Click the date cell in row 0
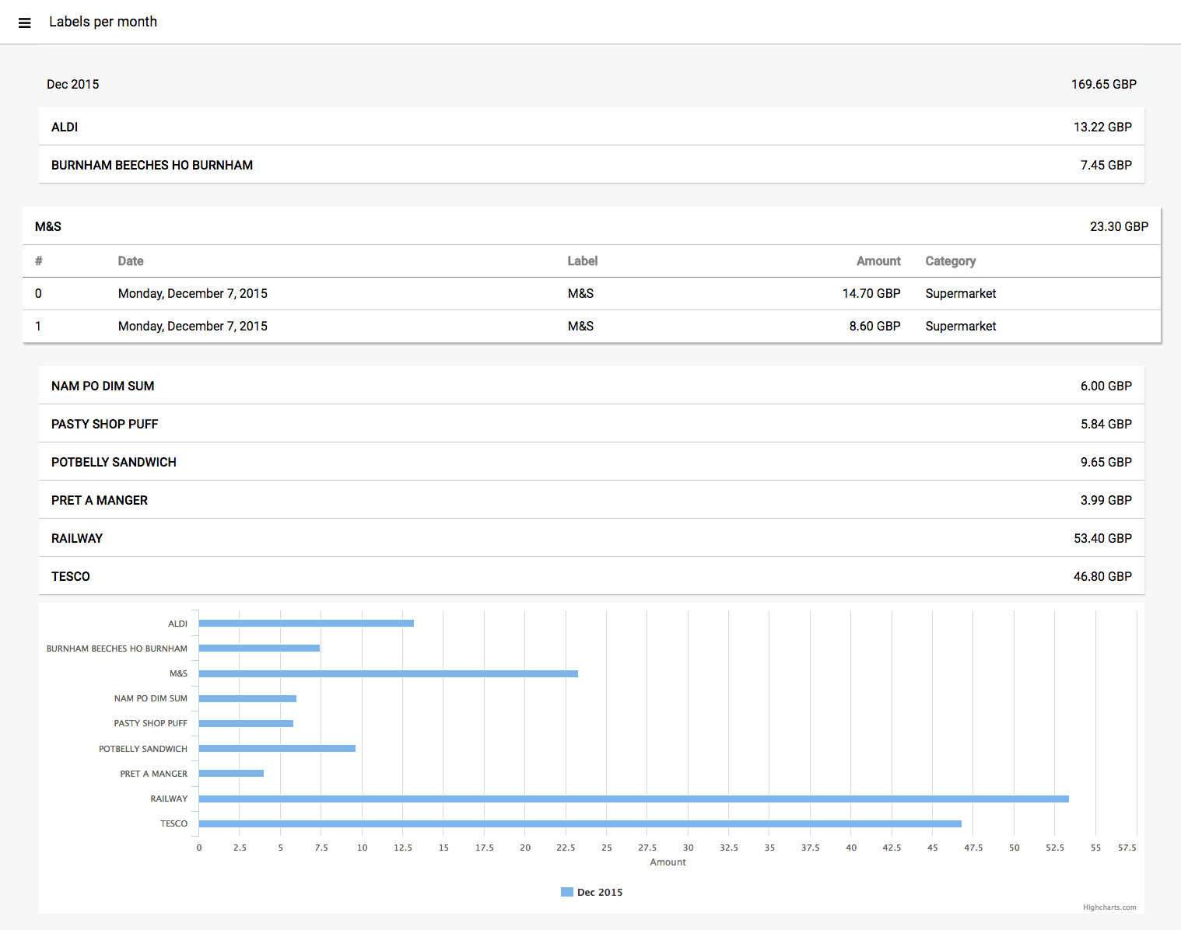This screenshot has width=1181, height=930. click(193, 293)
